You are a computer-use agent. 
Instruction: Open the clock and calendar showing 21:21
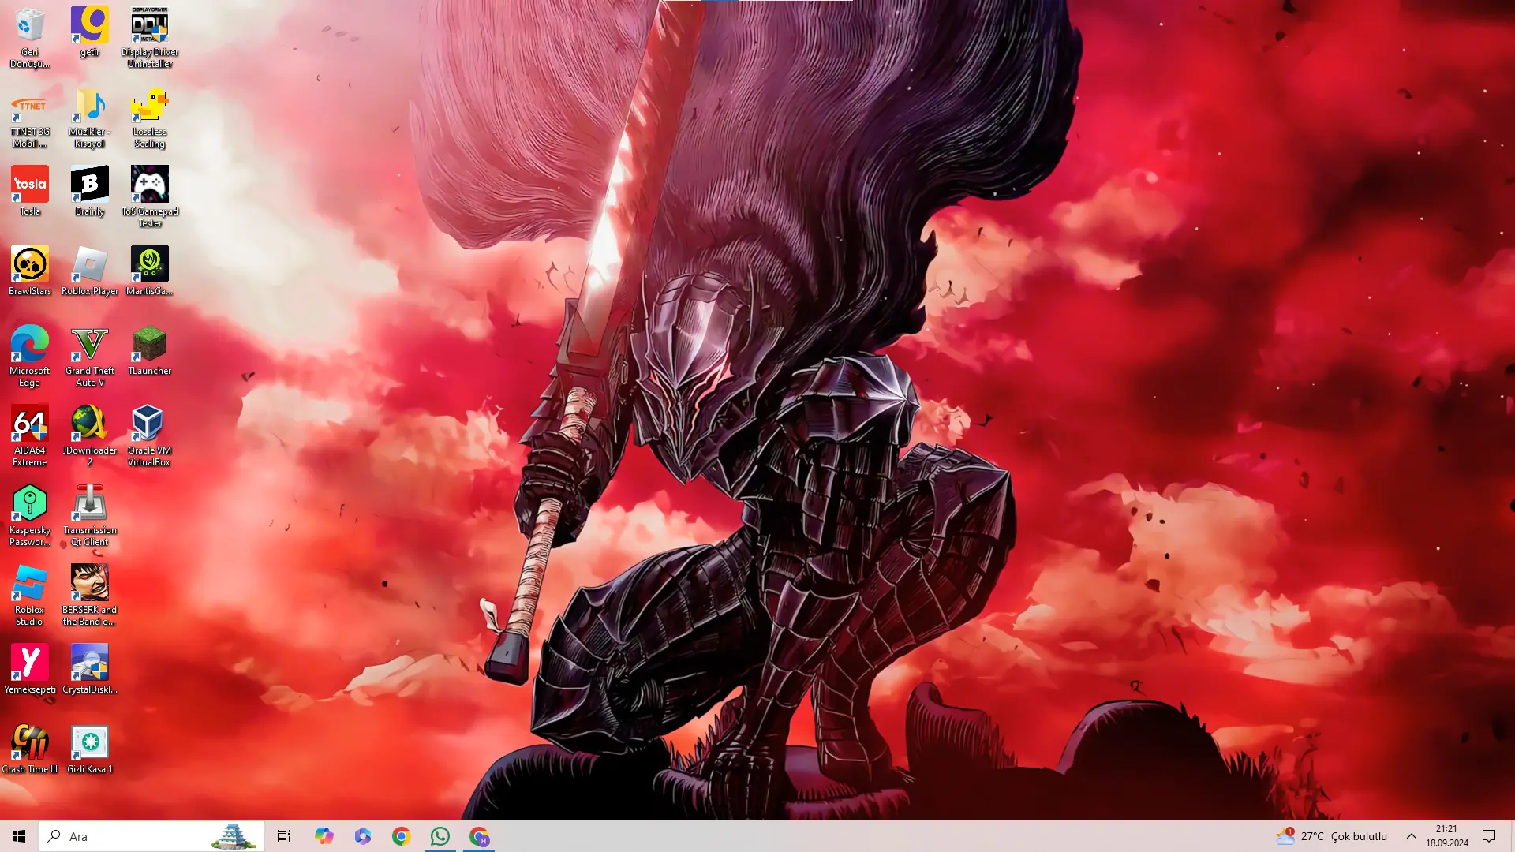[1447, 836]
